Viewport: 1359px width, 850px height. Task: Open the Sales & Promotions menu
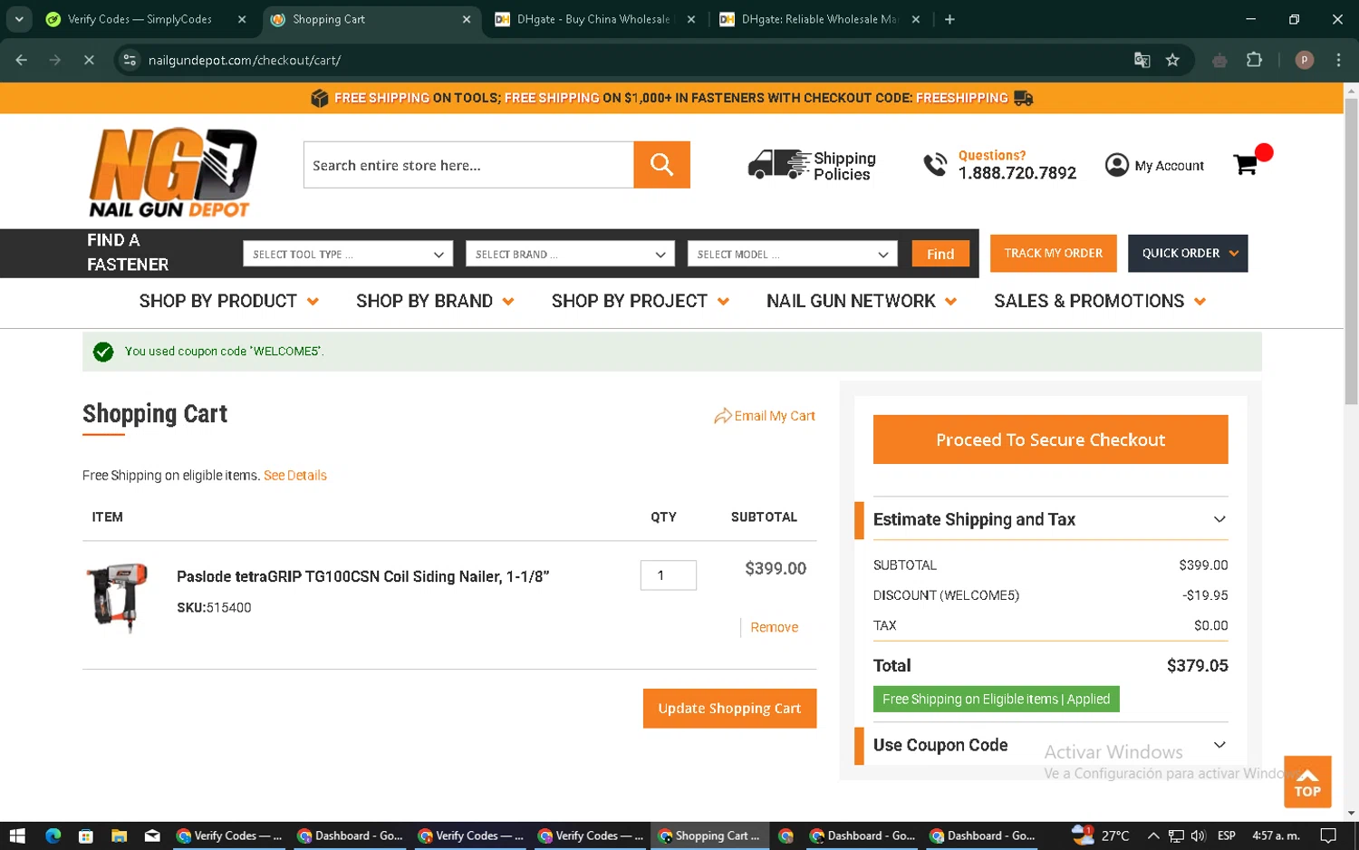1100,301
